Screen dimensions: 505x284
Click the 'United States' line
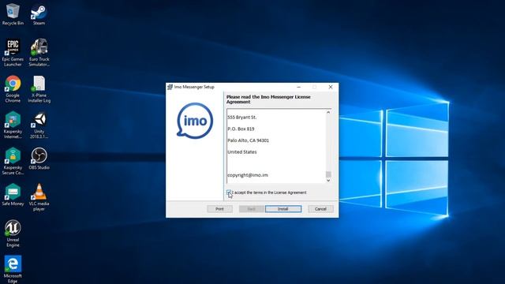click(242, 152)
